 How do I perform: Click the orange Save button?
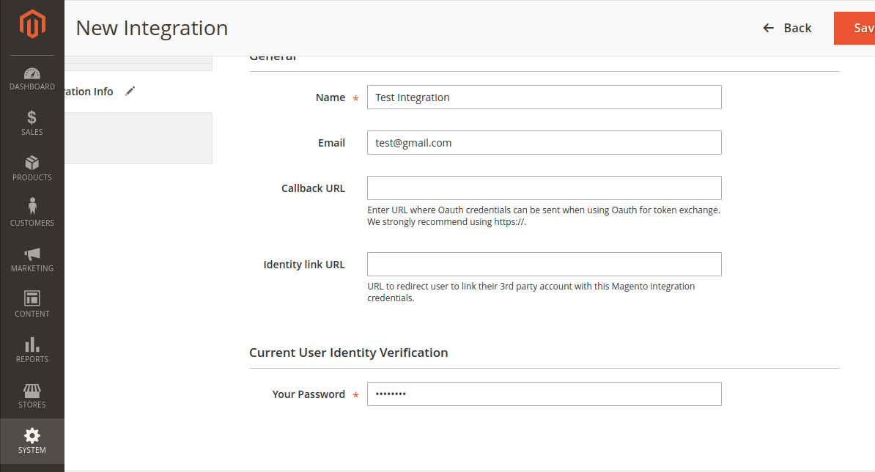point(854,28)
